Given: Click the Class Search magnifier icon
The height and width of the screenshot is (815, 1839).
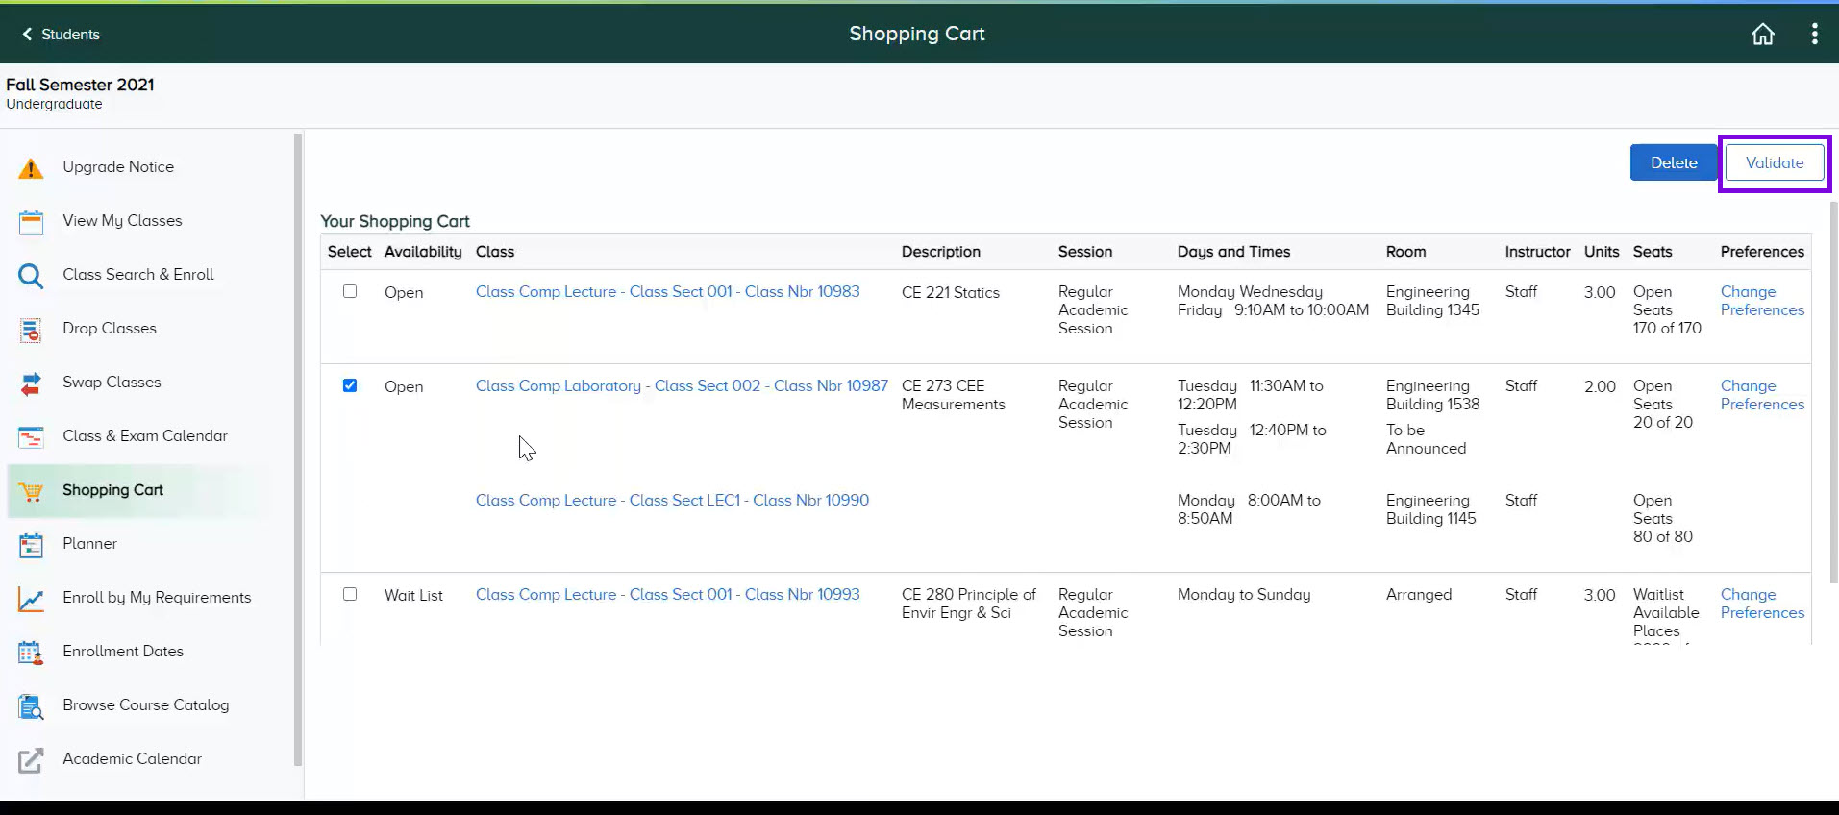Looking at the screenshot, I should [31, 276].
